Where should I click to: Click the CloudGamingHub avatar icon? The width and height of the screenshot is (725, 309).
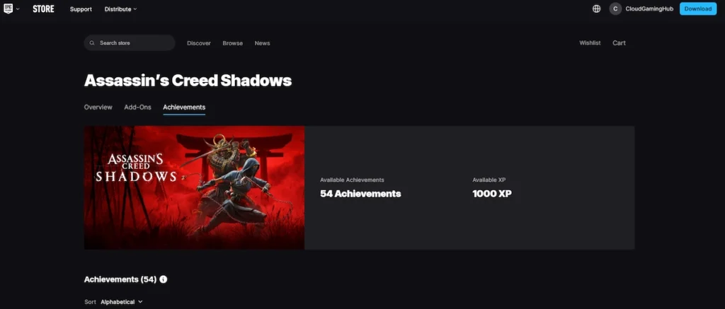[x=615, y=8]
